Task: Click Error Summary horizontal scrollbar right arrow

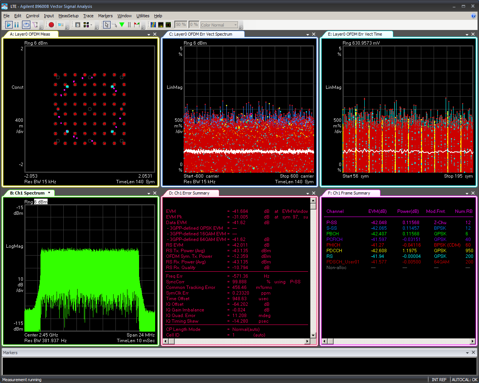Action: (307, 341)
